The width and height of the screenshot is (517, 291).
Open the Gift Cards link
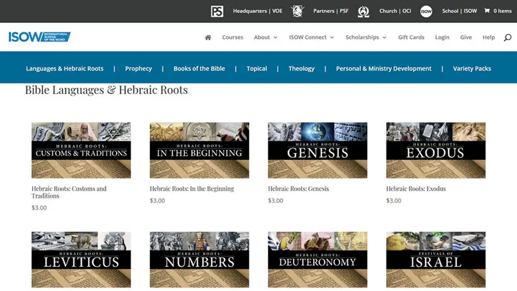(411, 37)
